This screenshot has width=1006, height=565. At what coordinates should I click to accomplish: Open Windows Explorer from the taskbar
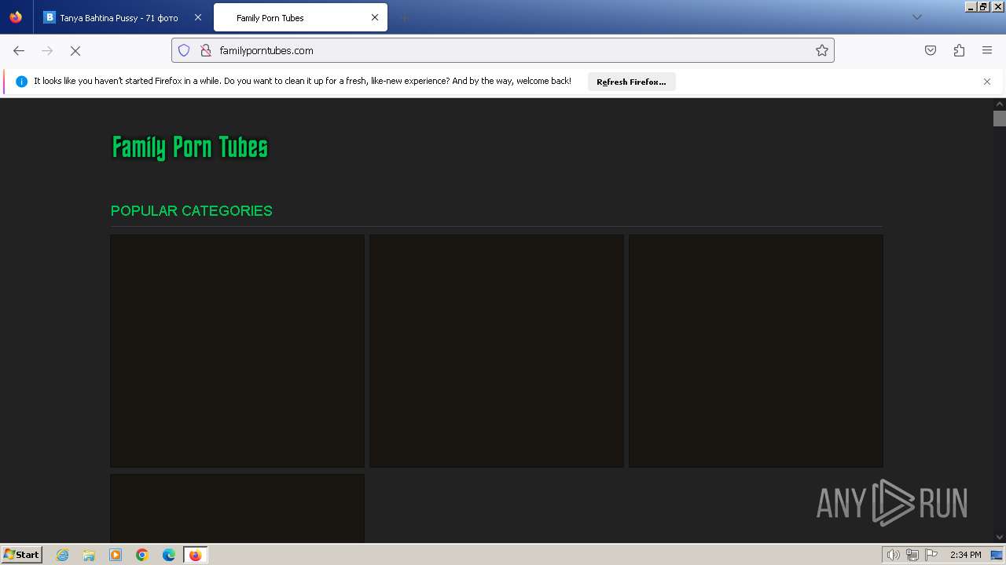(89, 555)
